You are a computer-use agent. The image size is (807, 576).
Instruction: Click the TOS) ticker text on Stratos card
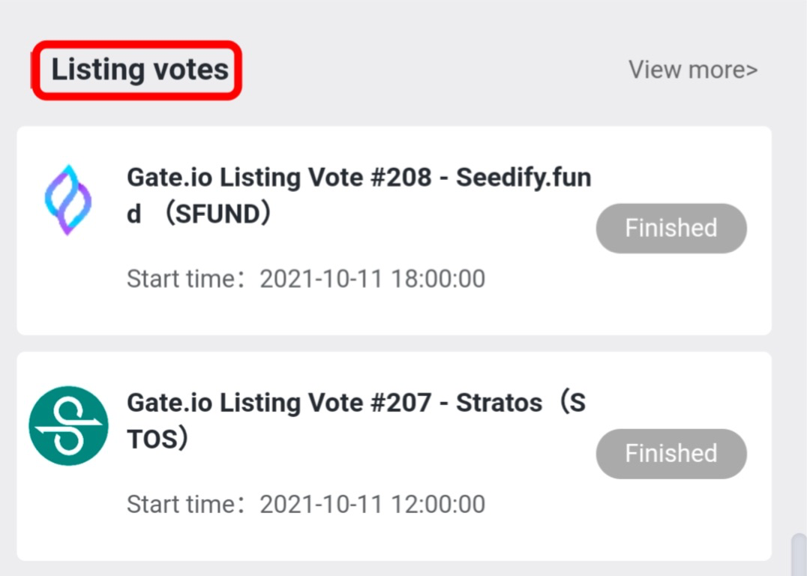[x=157, y=439]
